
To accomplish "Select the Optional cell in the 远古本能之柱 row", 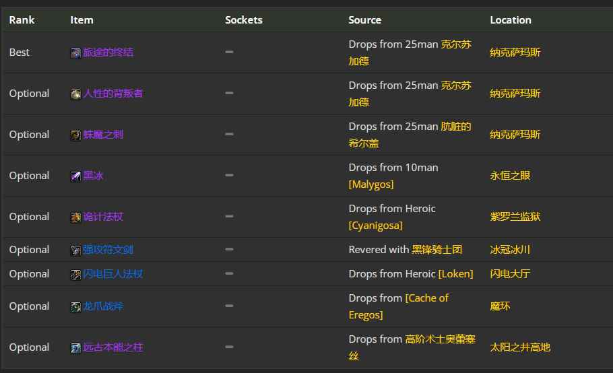I will [29, 347].
